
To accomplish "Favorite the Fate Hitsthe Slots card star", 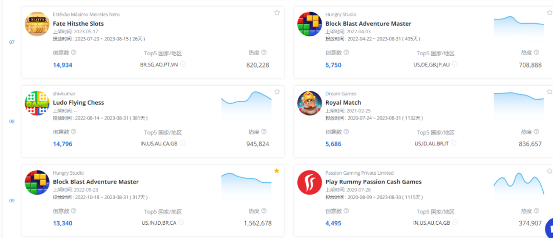I will [277, 13].
